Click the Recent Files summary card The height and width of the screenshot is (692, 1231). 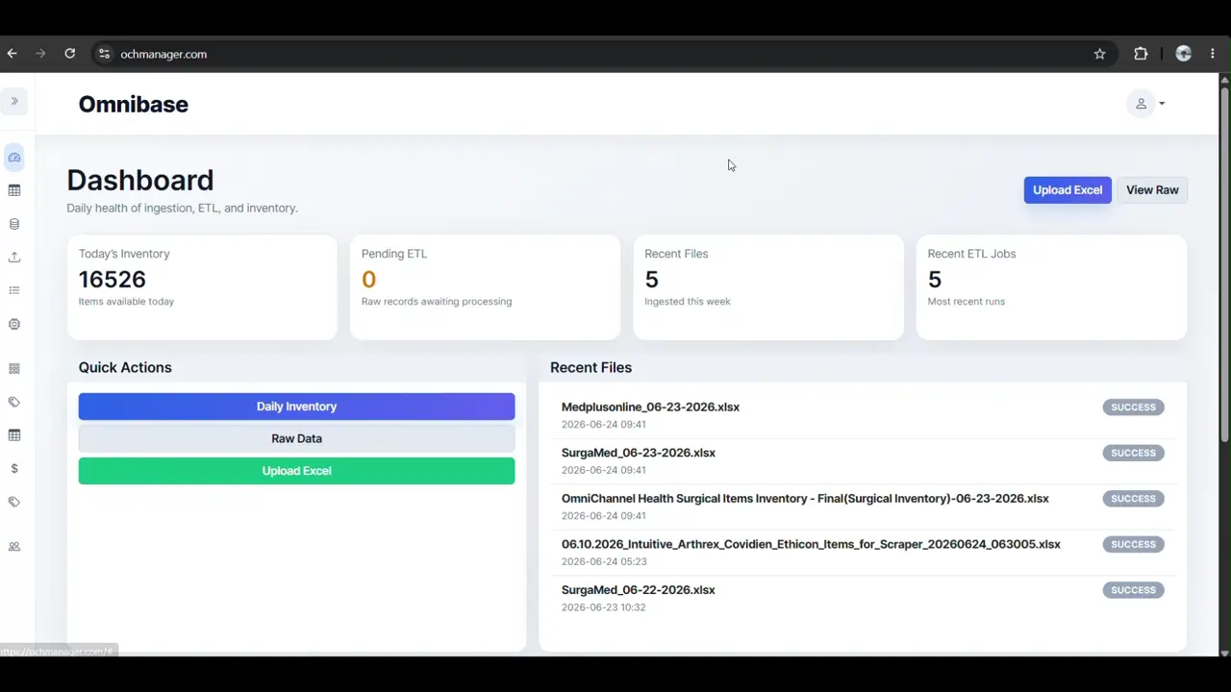pyautogui.click(x=768, y=287)
